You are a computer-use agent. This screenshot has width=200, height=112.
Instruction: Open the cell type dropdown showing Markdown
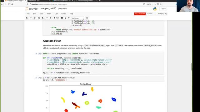click(78, 18)
